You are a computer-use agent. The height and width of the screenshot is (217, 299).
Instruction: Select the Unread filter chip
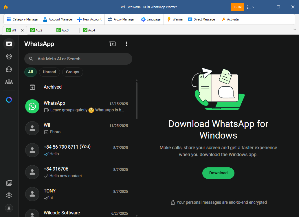coord(49,72)
